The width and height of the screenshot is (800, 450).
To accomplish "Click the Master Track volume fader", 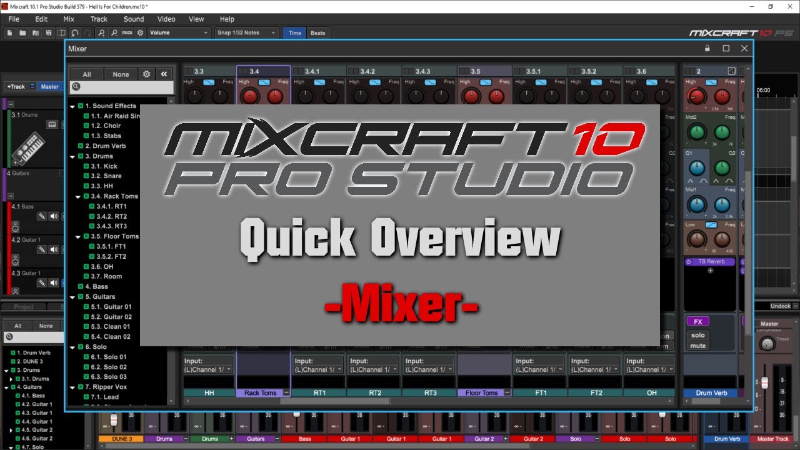I will coord(763,382).
